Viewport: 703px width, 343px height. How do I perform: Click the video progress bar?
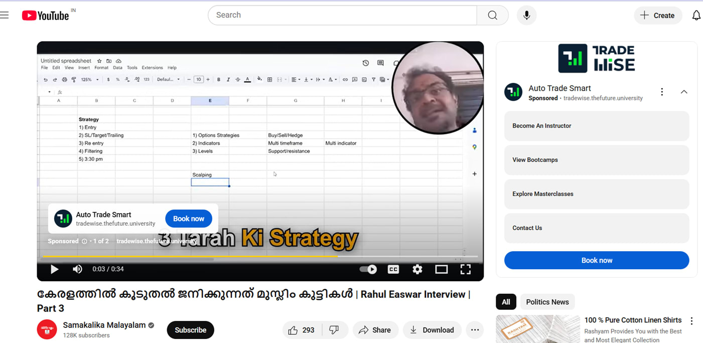click(x=251, y=256)
